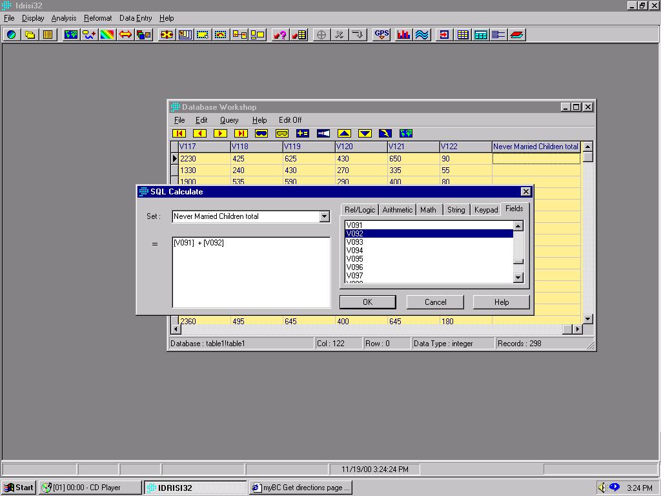Click the next record arrow icon
Screen dimensions: 661x496
[x=220, y=133]
